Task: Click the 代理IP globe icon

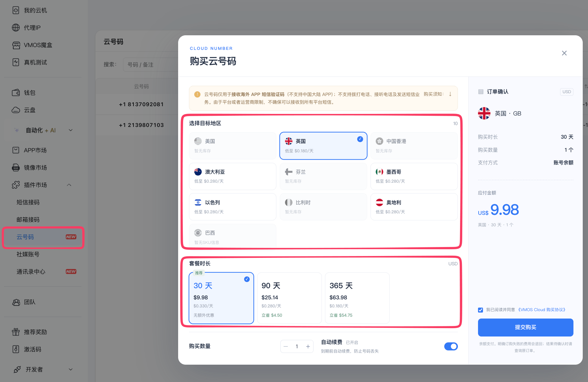Action: tap(16, 28)
